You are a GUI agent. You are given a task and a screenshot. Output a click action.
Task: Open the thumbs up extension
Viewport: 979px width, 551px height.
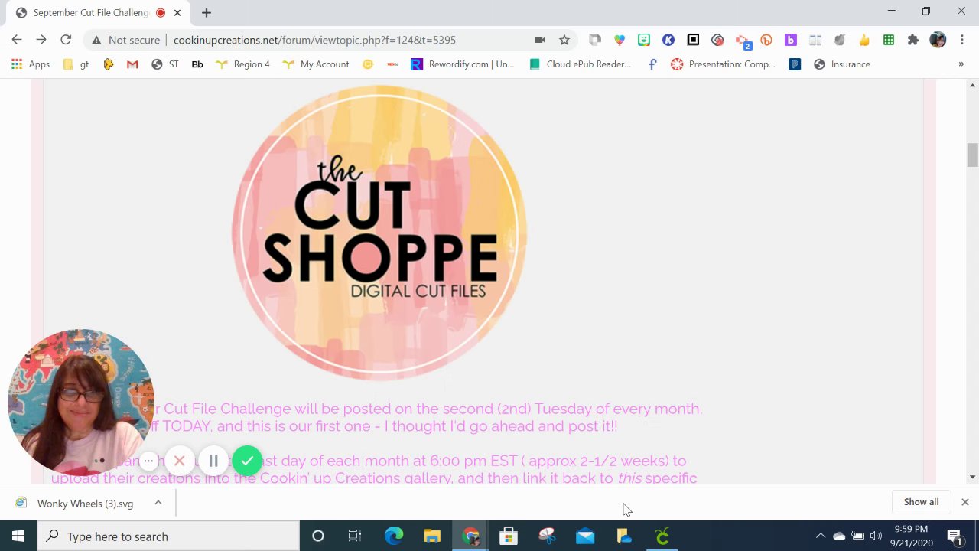click(x=864, y=40)
